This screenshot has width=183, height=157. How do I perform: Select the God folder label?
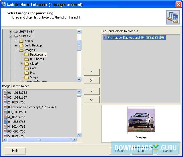click(33, 68)
